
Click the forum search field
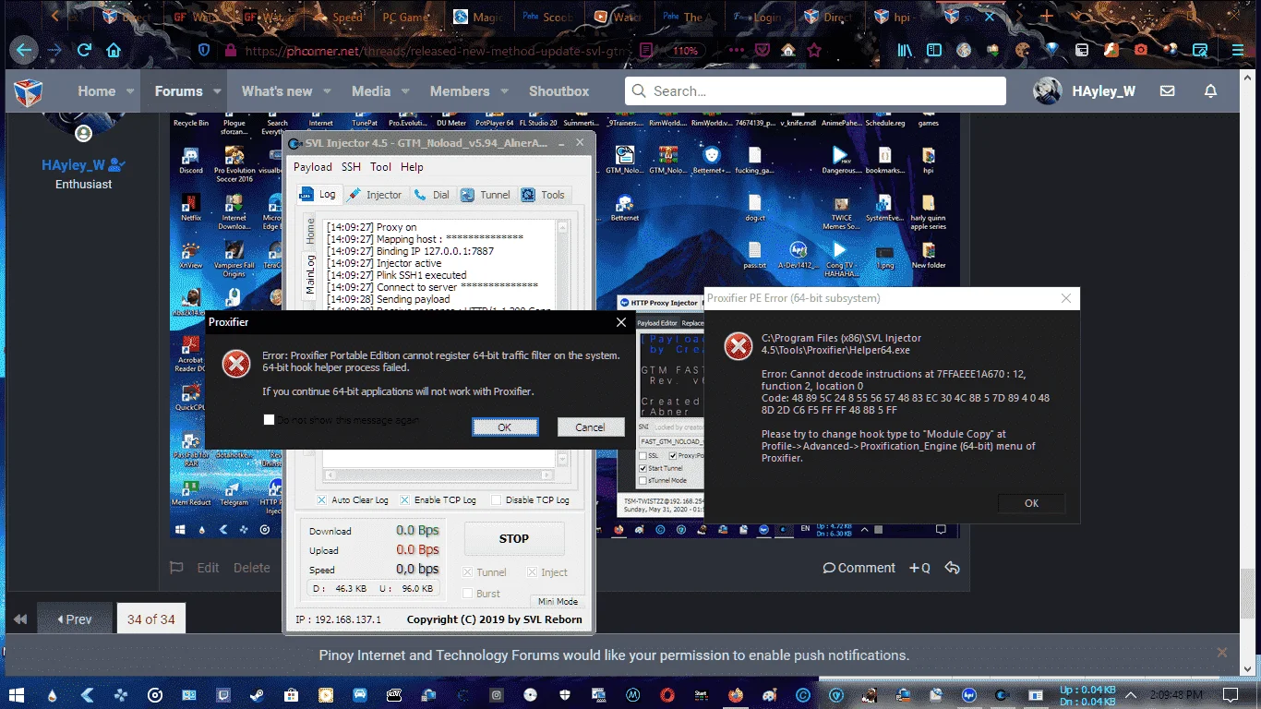coord(815,91)
